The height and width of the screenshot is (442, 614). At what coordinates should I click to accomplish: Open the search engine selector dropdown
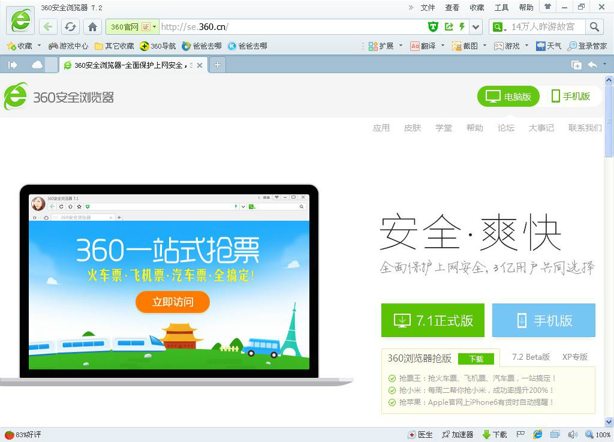click(x=500, y=27)
